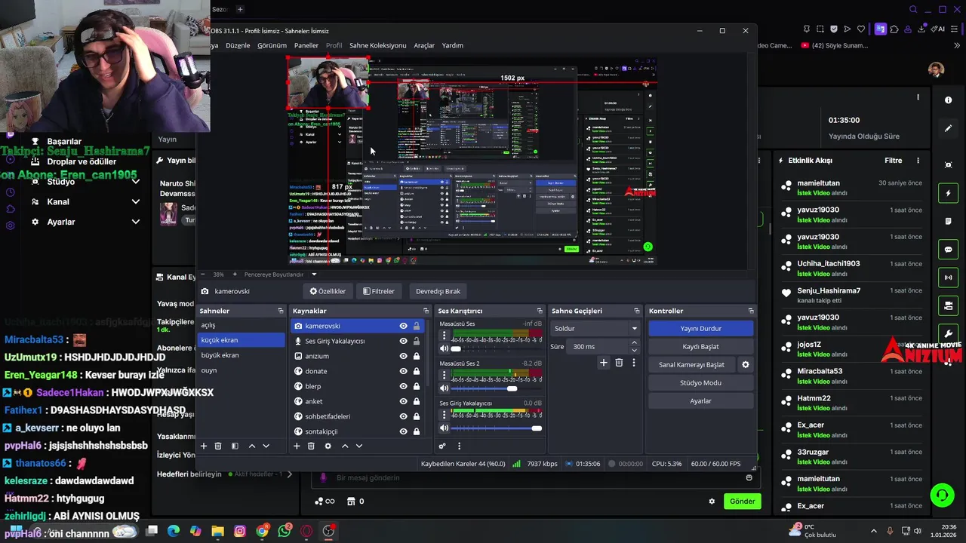Pop out the Kontroller dock panel

750,311
